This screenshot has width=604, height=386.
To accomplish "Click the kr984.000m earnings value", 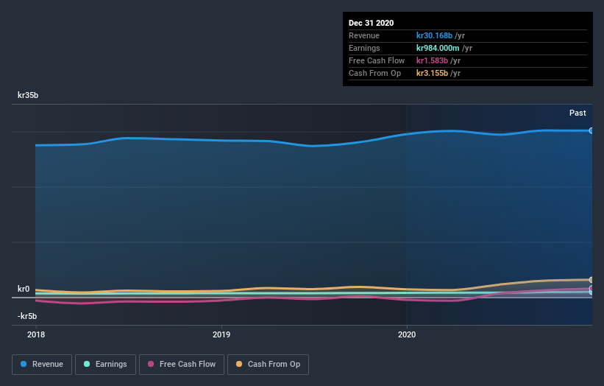I will 438,48.
